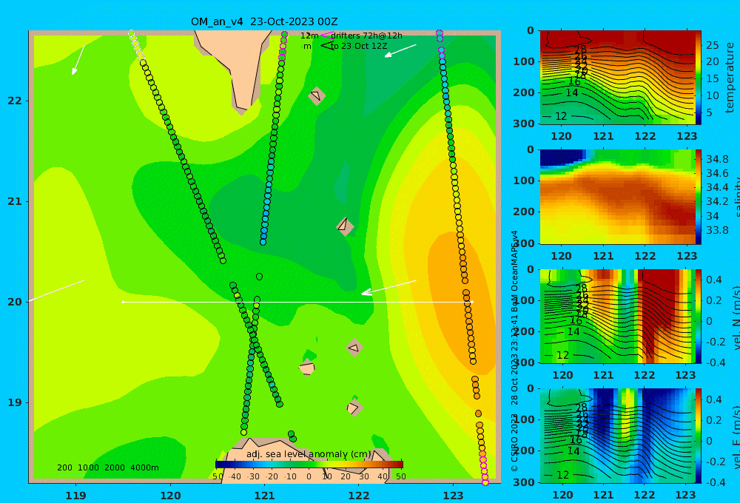
Task: Click longitude label 121 below main map
Action: 264,496
